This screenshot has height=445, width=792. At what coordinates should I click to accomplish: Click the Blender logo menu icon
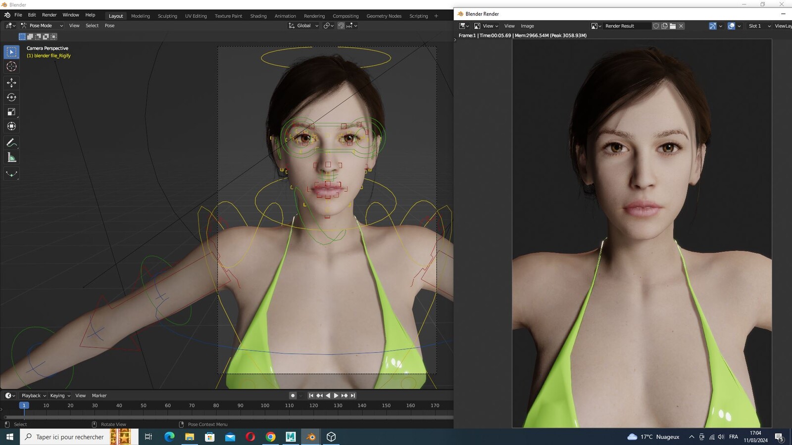7,15
